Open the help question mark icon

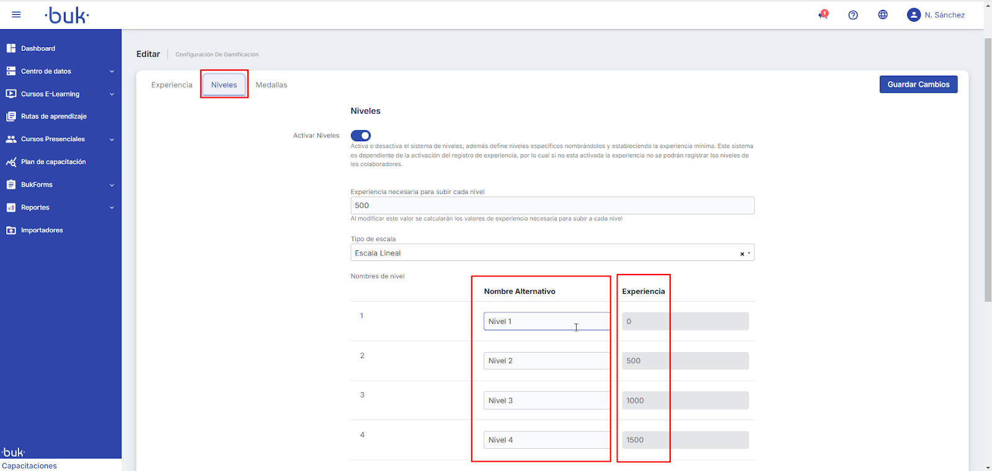coord(853,15)
